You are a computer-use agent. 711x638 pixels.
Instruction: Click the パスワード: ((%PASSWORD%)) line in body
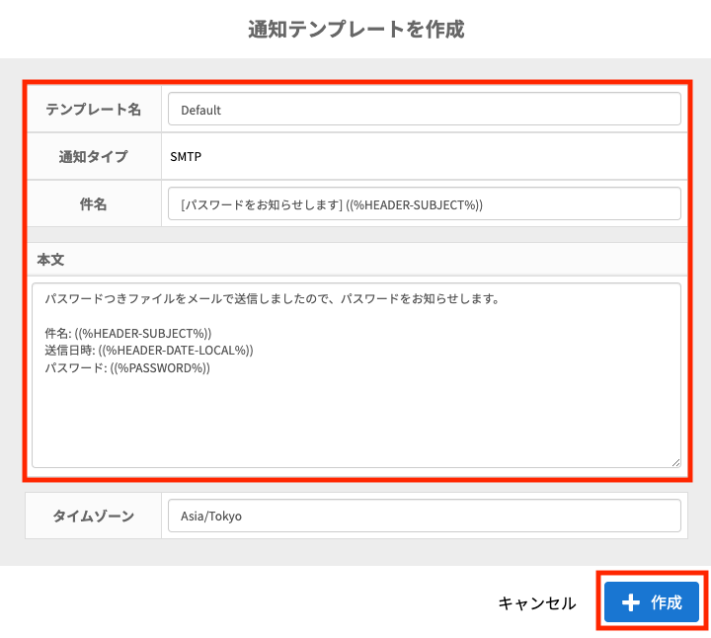click(128, 367)
